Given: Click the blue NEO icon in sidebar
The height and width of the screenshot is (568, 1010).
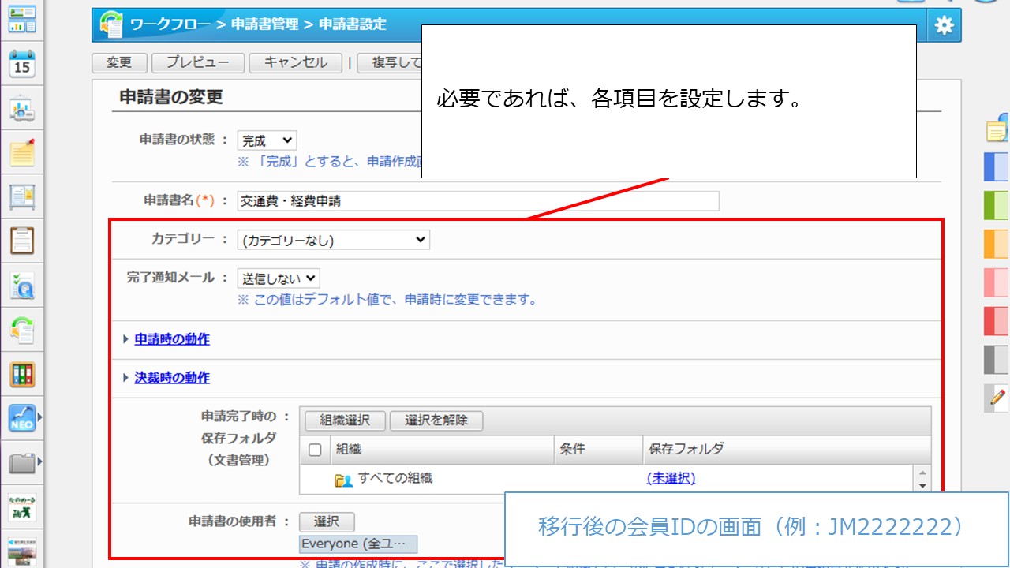Looking at the screenshot, I should (22, 418).
